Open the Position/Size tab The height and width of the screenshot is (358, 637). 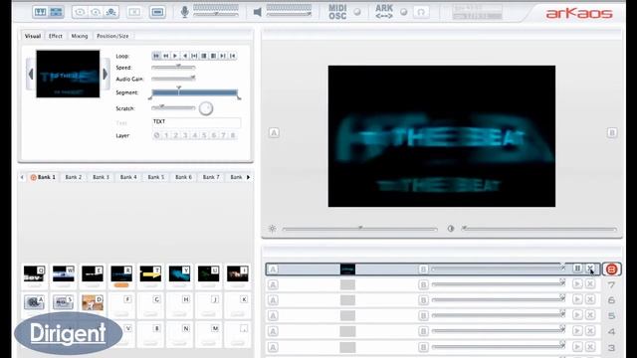[112, 36]
